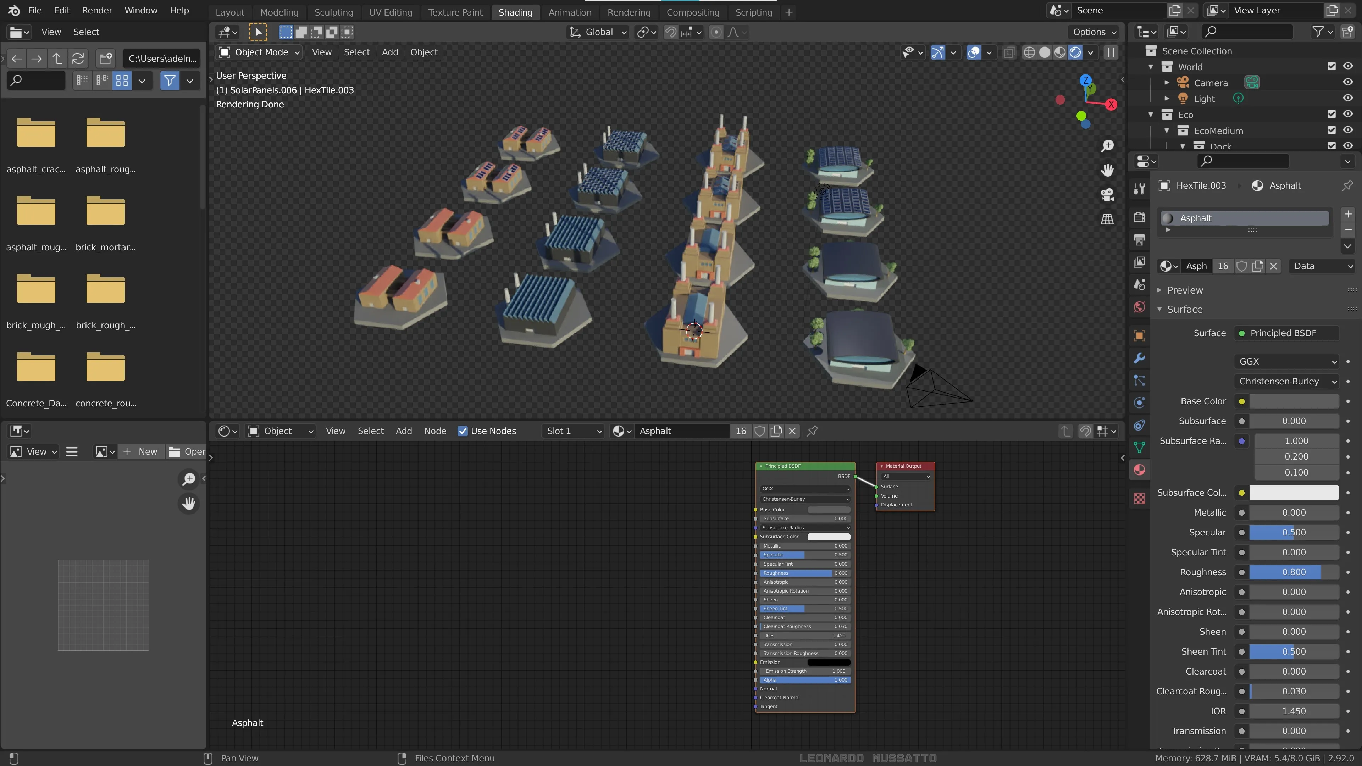Image resolution: width=1362 pixels, height=766 pixels.
Task: Open the World Properties tab
Action: click(x=1139, y=307)
